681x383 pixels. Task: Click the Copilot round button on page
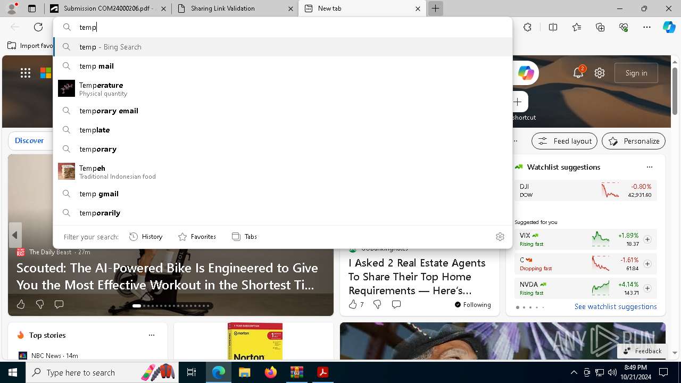(526, 73)
